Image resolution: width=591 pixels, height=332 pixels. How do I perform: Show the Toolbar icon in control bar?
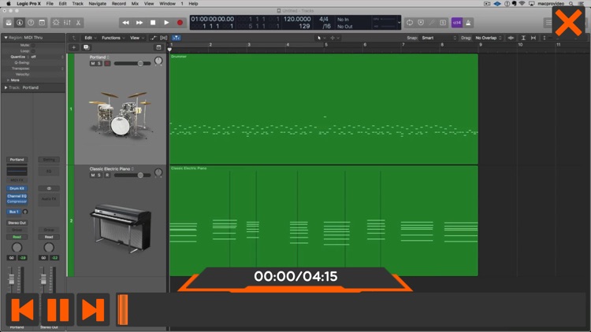[42, 23]
